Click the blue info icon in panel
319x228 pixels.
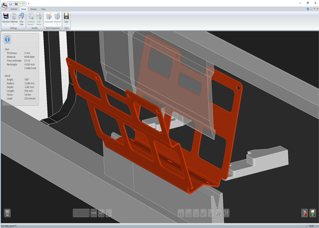[x=7, y=40]
